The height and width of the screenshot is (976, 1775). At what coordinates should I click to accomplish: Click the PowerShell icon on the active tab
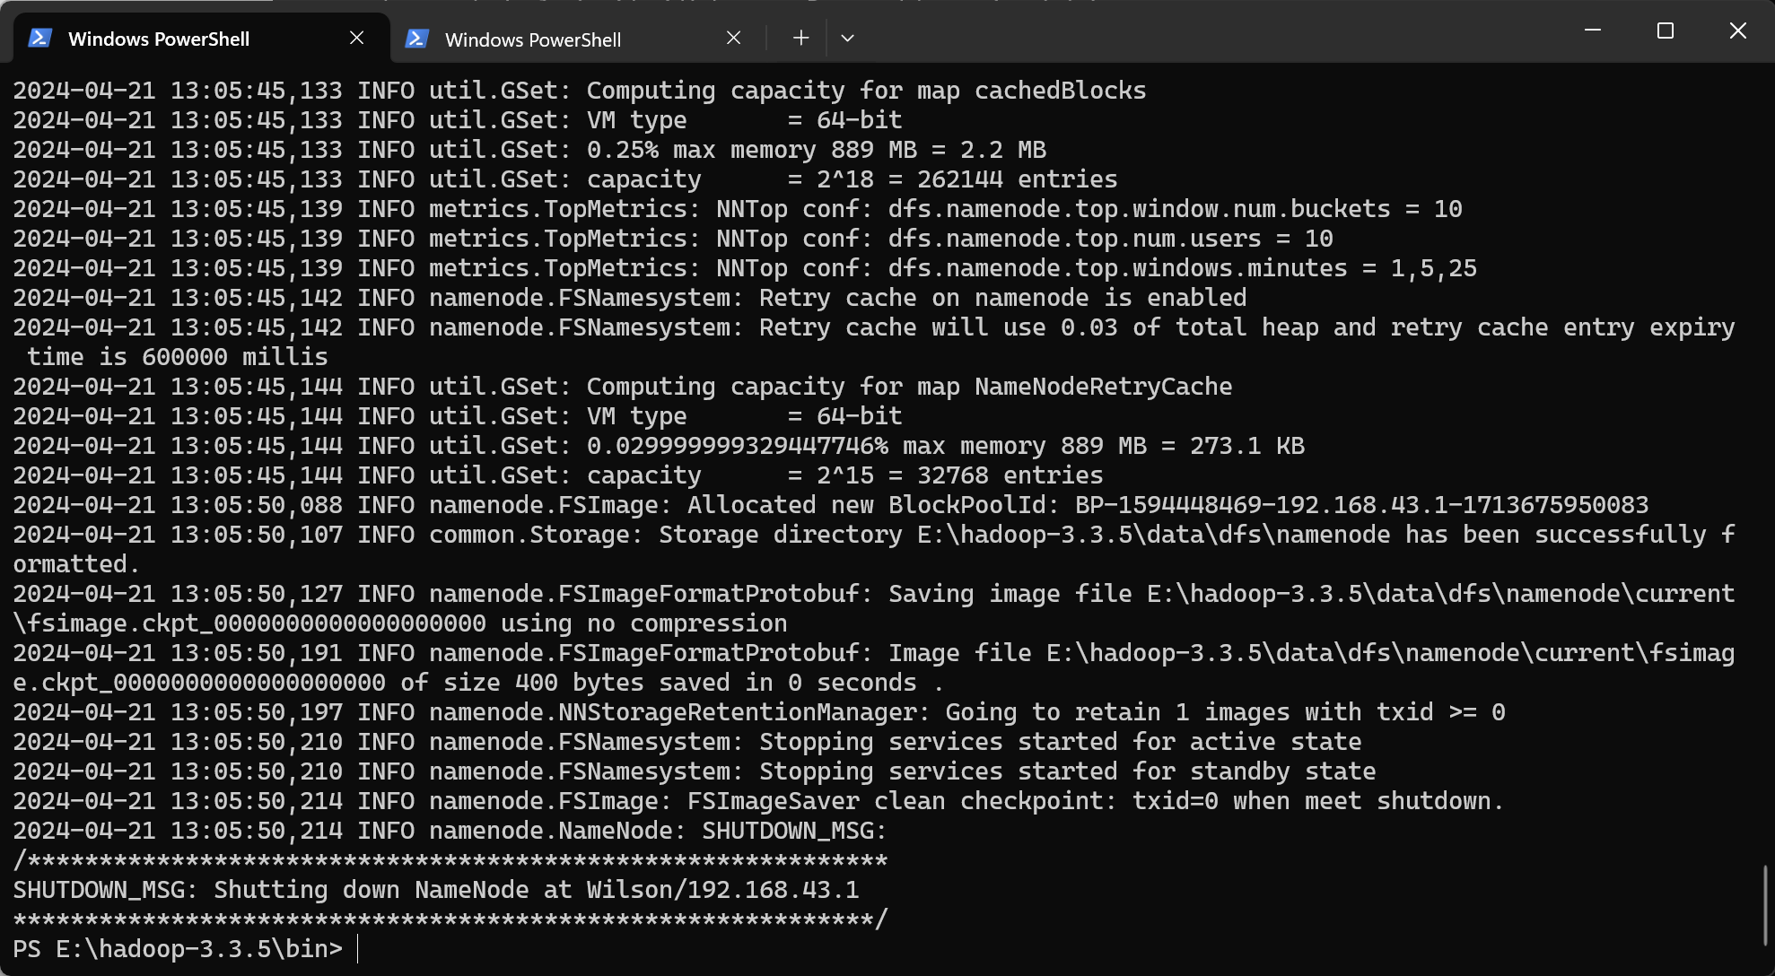coord(39,38)
